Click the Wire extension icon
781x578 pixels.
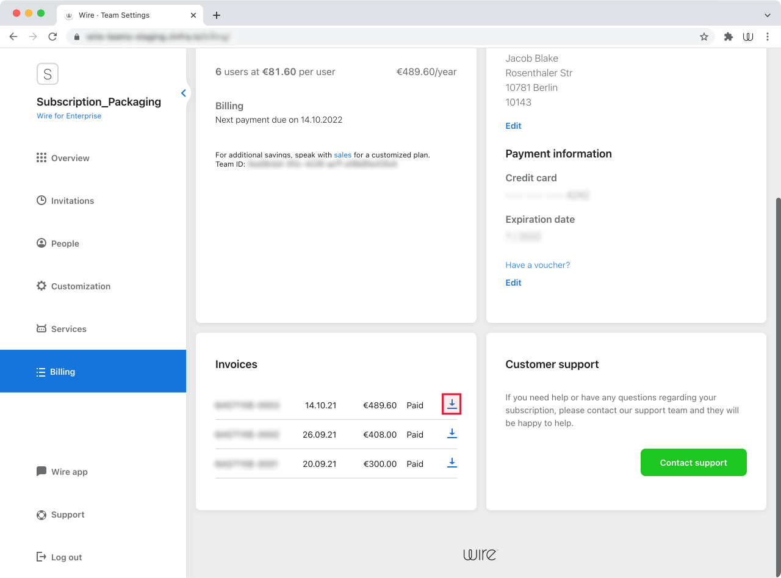(x=748, y=37)
